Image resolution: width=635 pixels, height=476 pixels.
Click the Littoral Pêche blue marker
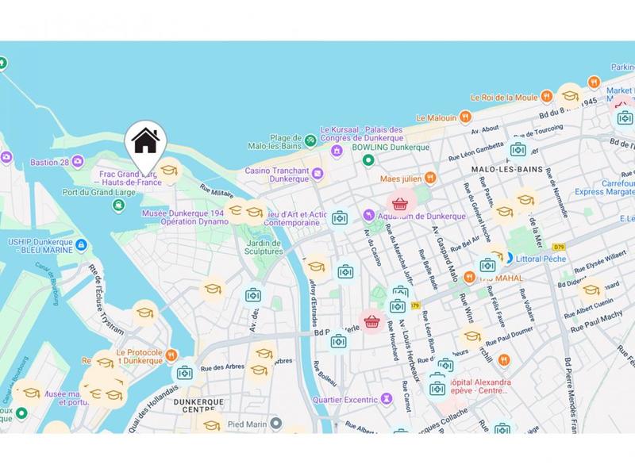(508, 257)
